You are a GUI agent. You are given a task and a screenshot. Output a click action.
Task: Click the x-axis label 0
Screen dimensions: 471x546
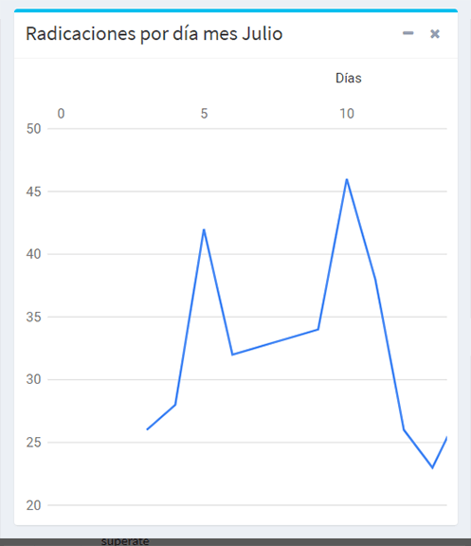61,114
